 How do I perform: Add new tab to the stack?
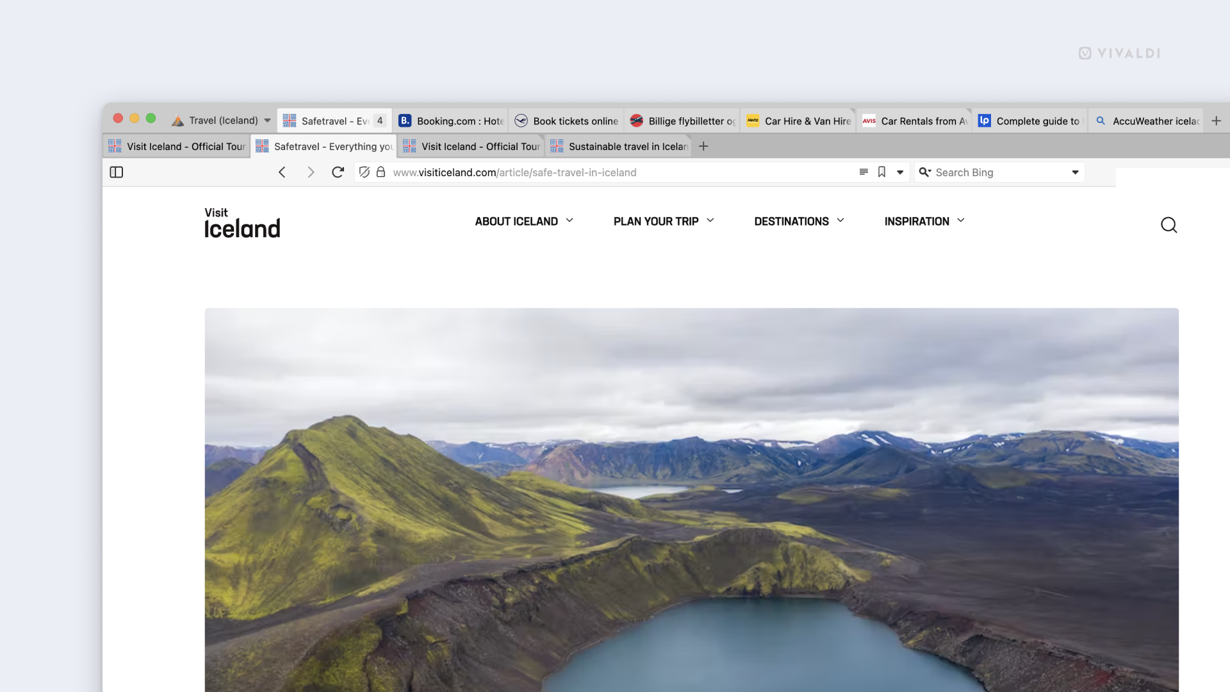coord(703,147)
